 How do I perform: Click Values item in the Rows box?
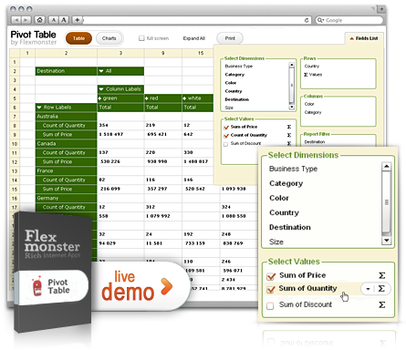coord(313,75)
